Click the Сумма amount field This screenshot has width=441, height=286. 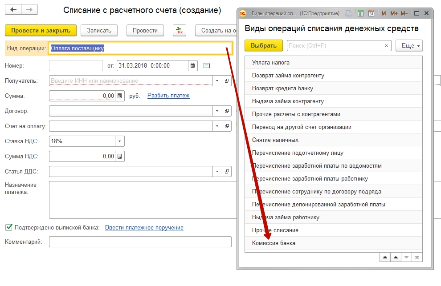tap(82, 96)
